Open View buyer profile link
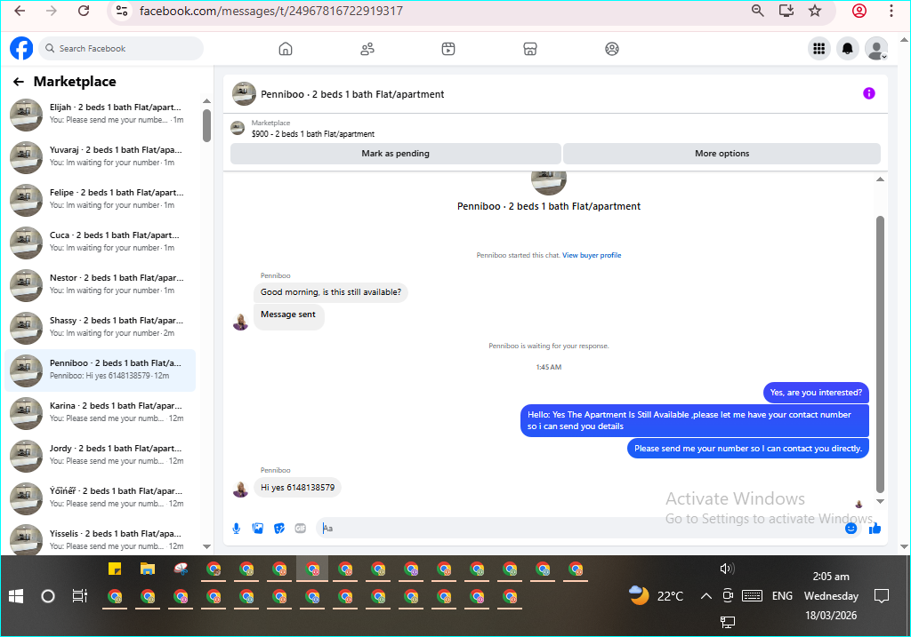Viewport: 911px width, 637px height. pyautogui.click(x=592, y=255)
